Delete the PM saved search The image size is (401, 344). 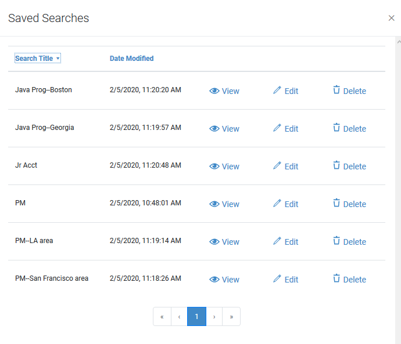pyautogui.click(x=349, y=204)
